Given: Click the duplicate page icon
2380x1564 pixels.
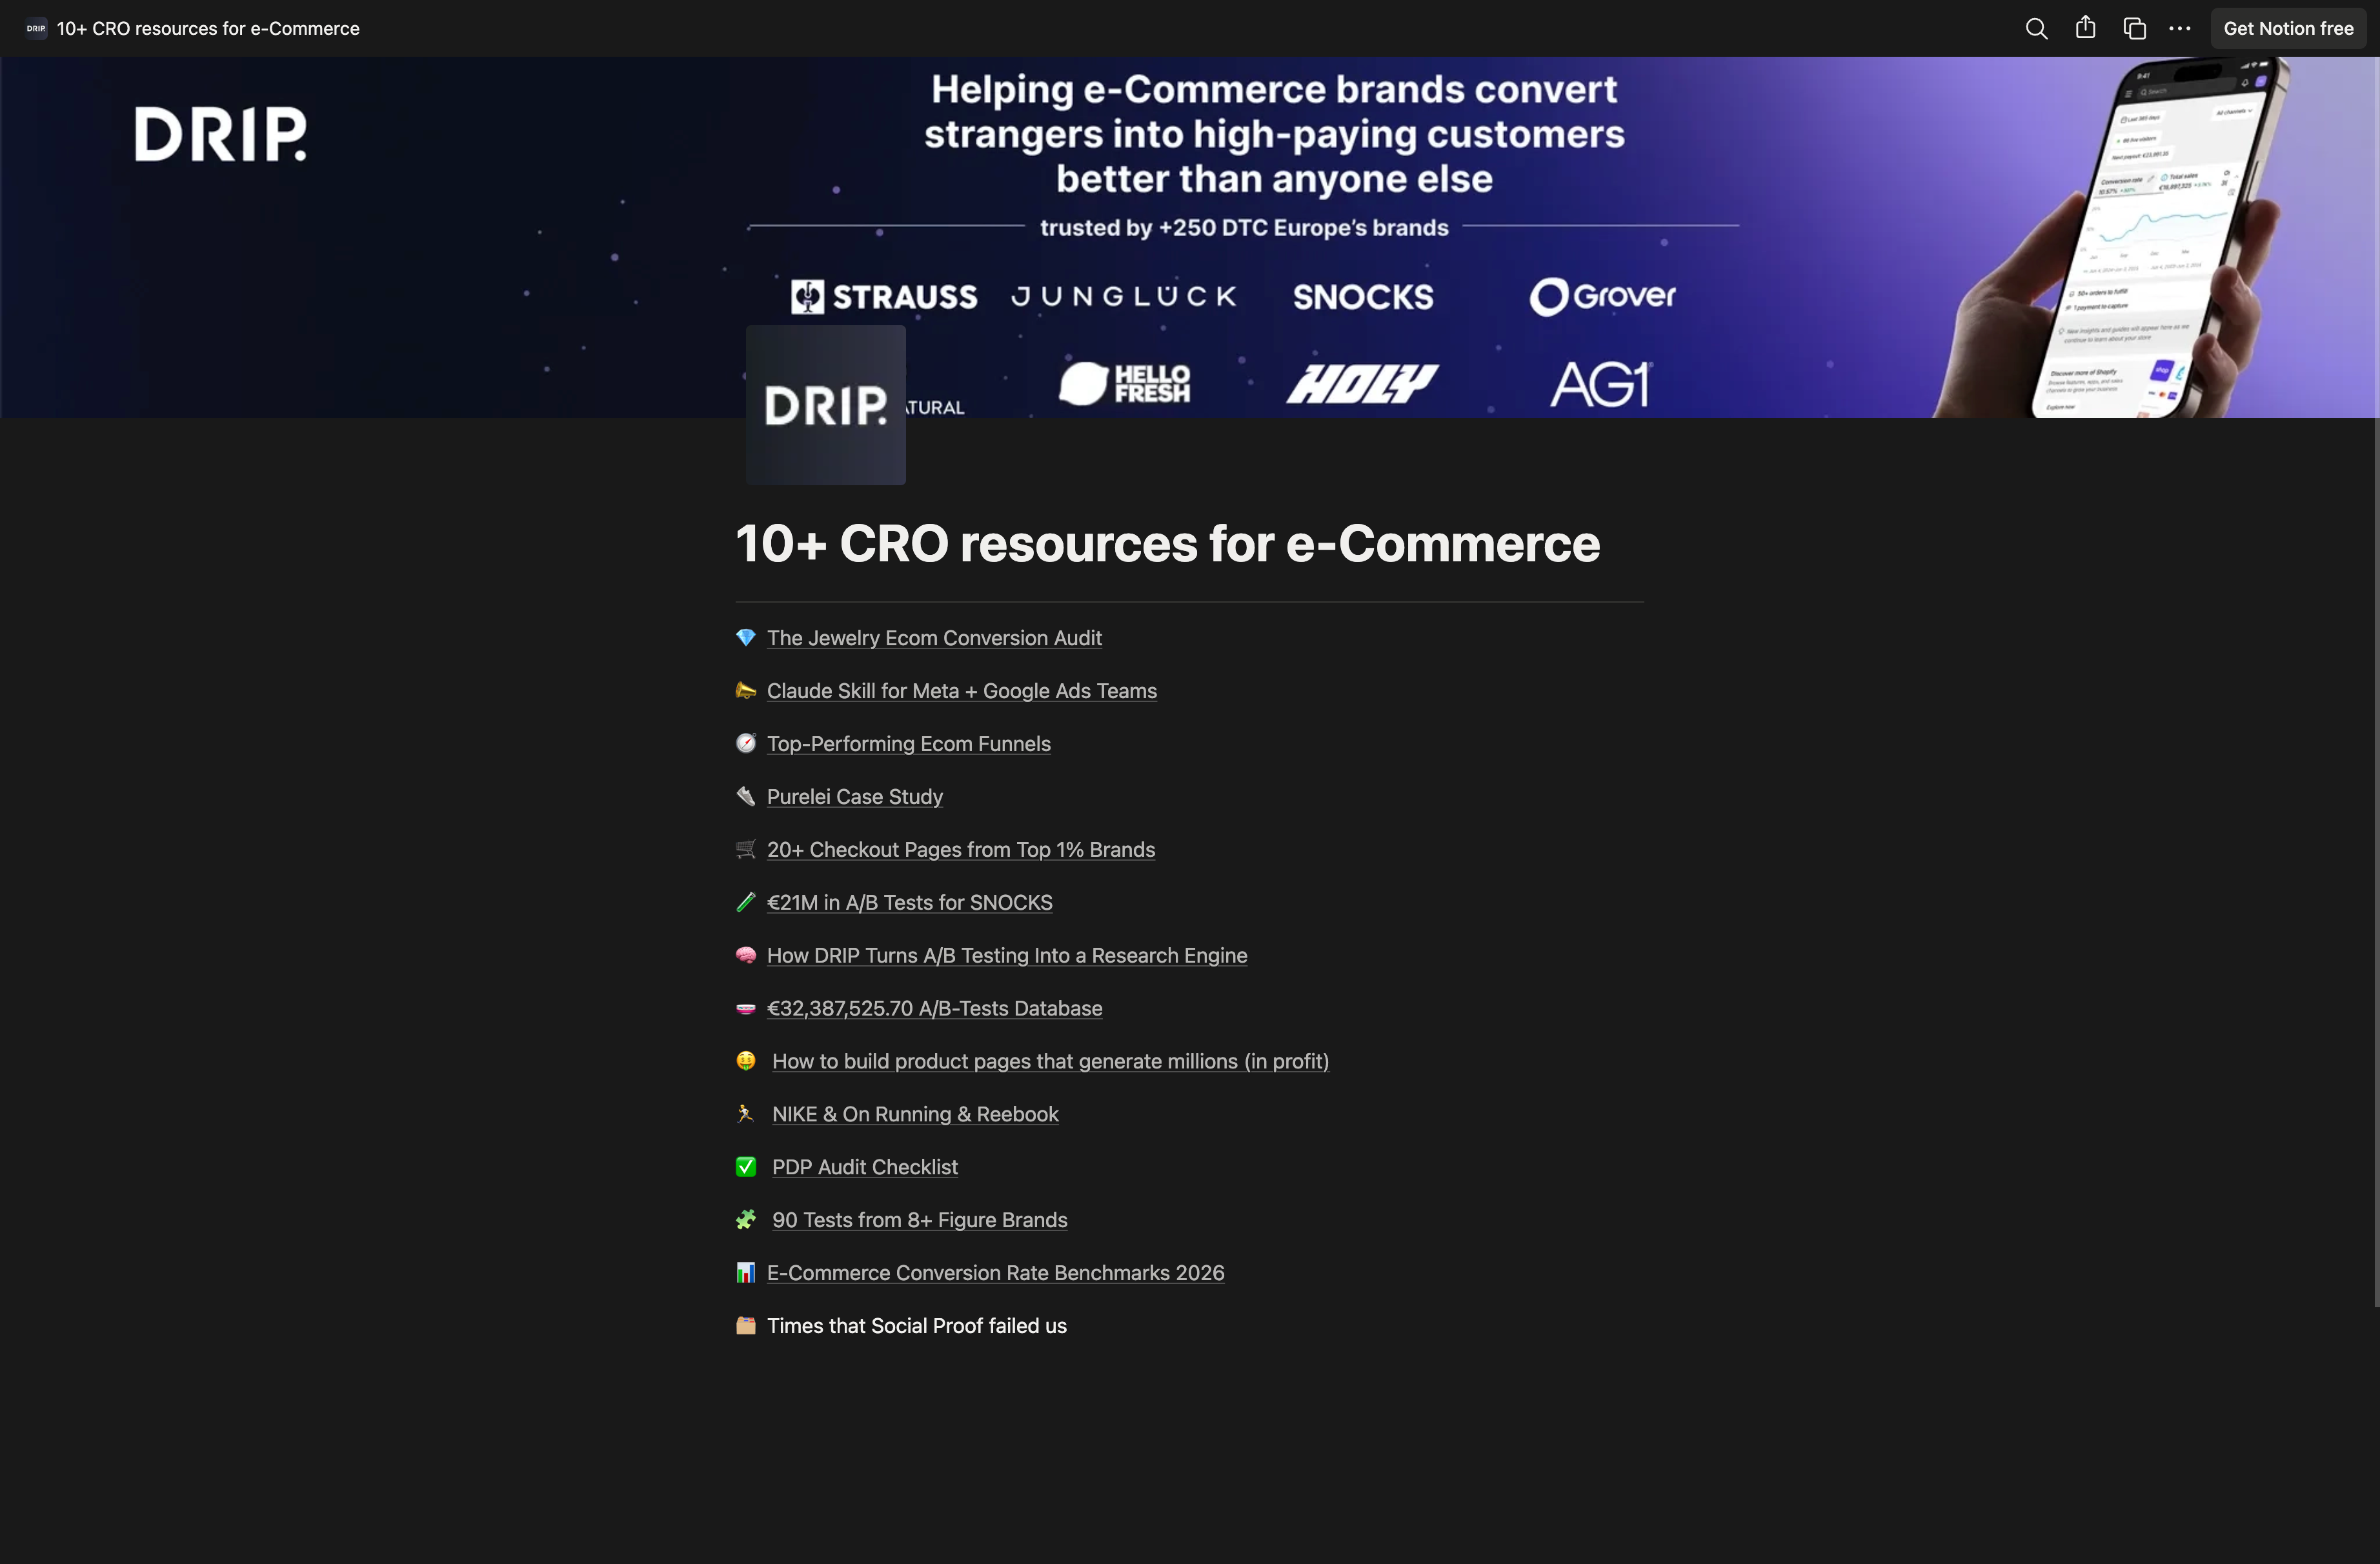Looking at the screenshot, I should 2134,28.
